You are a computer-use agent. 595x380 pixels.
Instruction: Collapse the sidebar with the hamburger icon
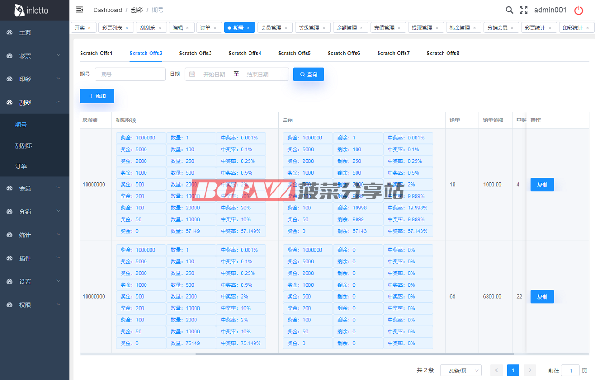(80, 10)
